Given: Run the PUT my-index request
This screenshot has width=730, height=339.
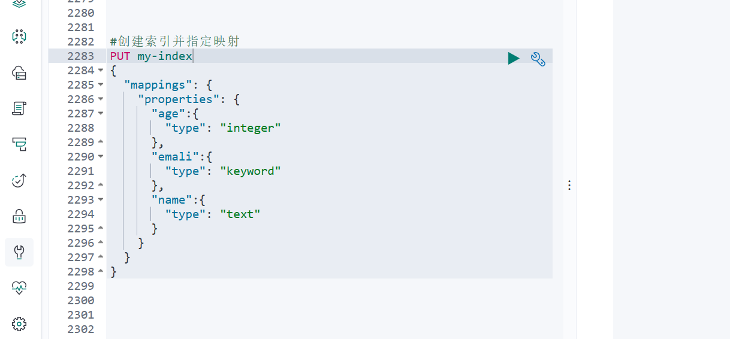Looking at the screenshot, I should pyautogui.click(x=514, y=58).
